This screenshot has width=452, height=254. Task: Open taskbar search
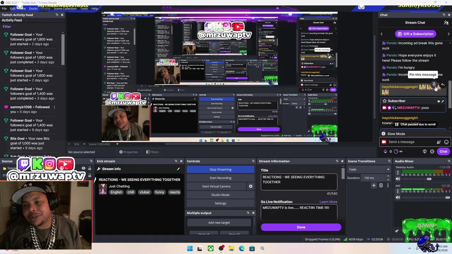262,249
